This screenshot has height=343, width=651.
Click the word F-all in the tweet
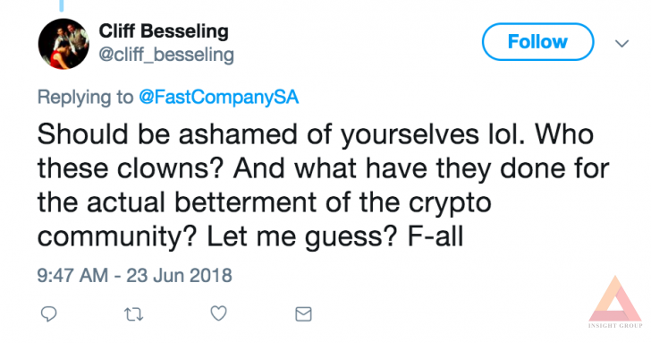tap(435, 236)
